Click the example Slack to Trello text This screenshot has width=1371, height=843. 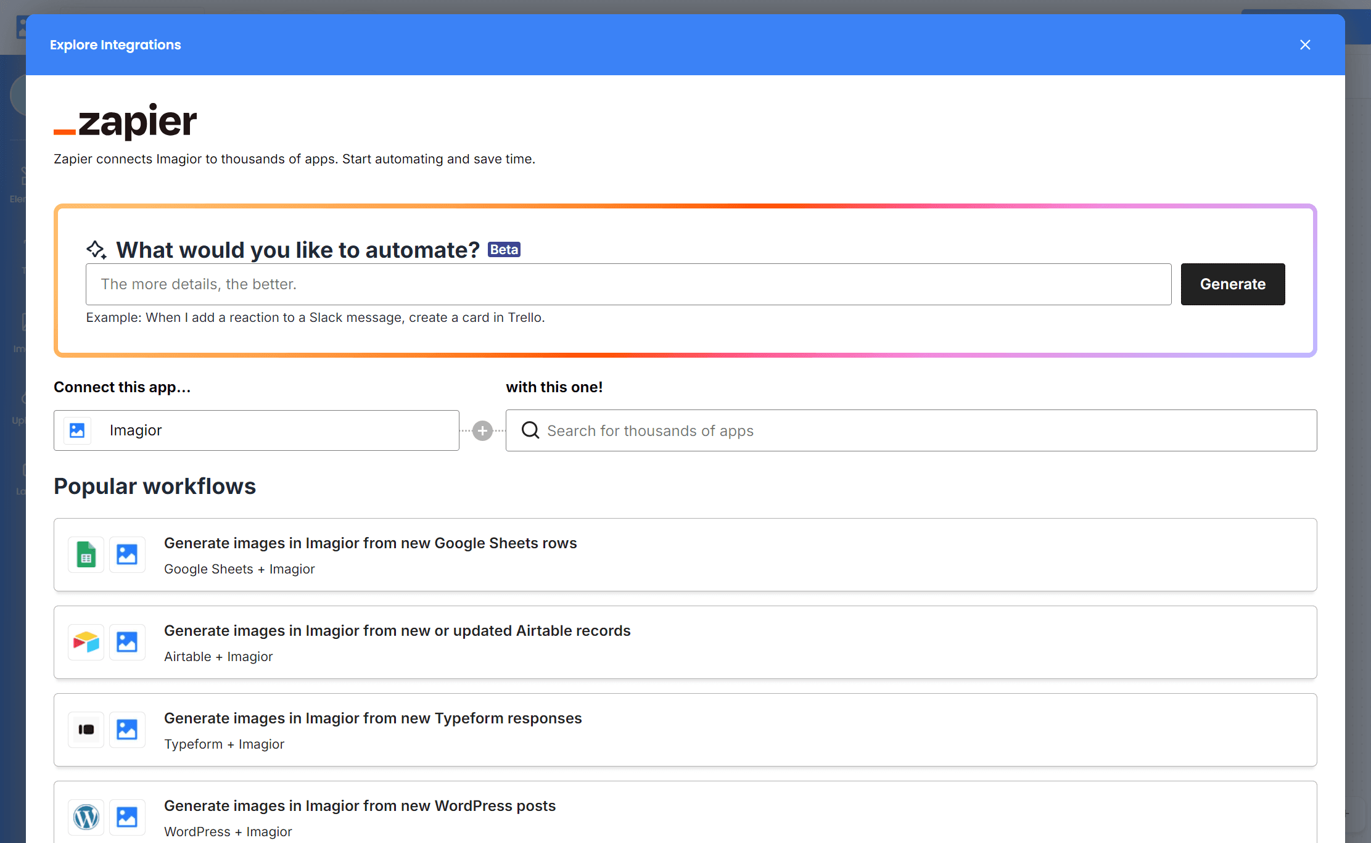pyautogui.click(x=315, y=318)
